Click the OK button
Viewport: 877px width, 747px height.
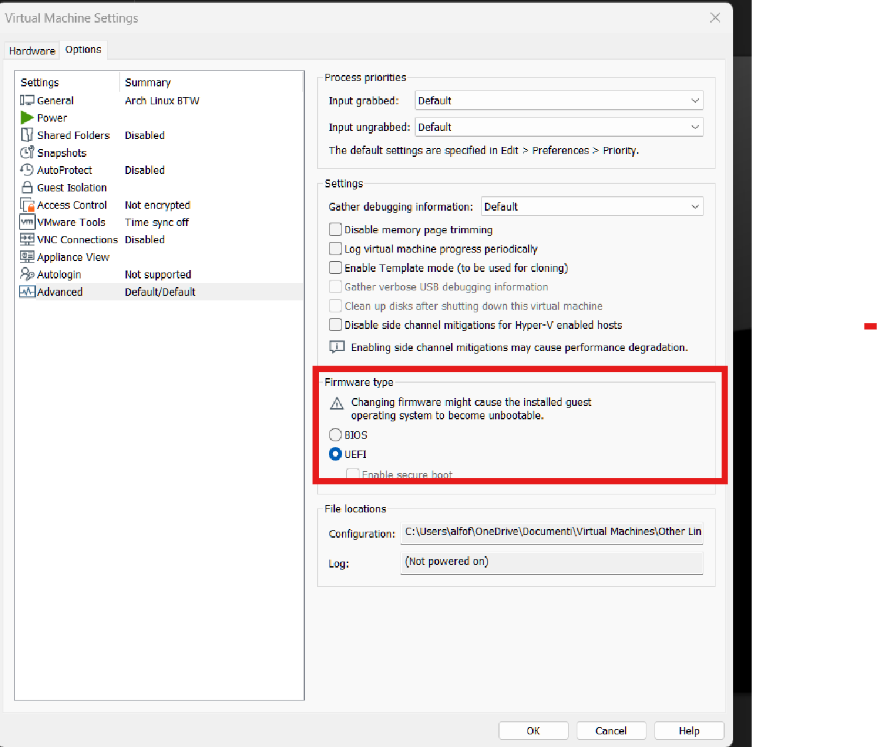tap(533, 730)
